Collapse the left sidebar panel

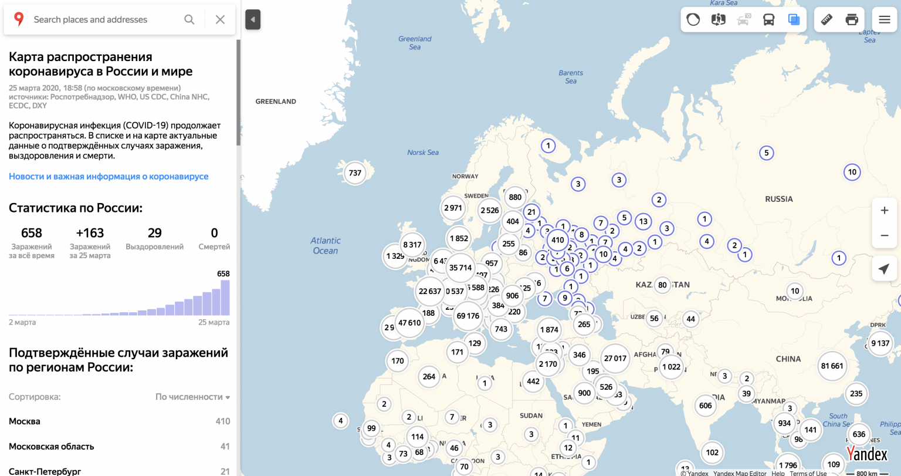pos(253,19)
